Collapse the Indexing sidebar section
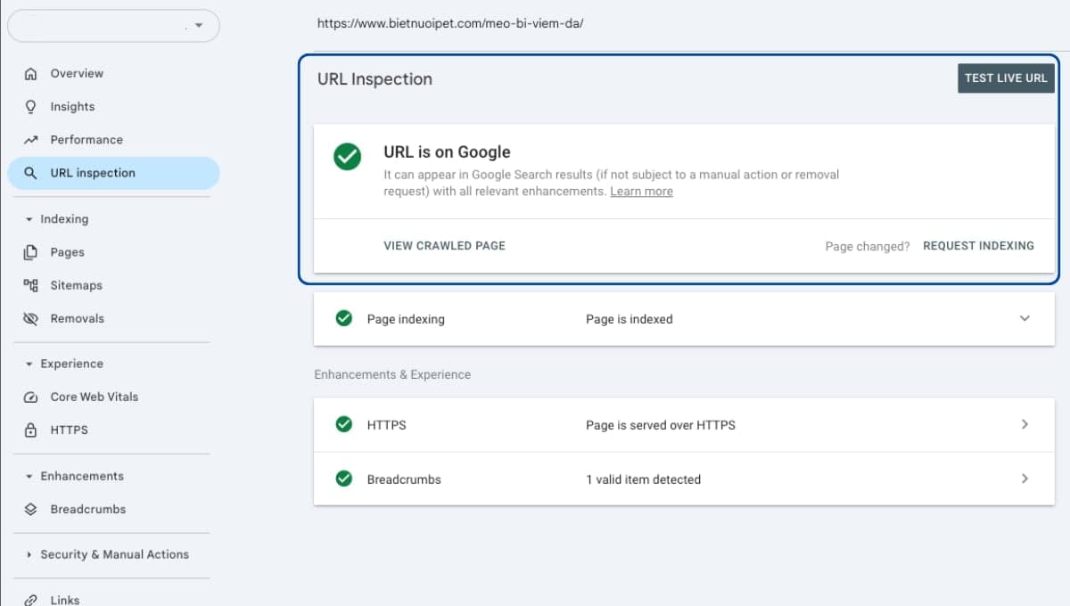This screenshot has width=1070, height=606. coord(29,219)
